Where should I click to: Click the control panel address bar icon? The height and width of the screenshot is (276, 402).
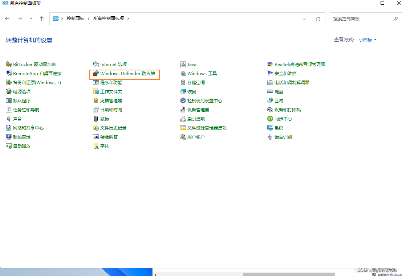coord(55,18)
